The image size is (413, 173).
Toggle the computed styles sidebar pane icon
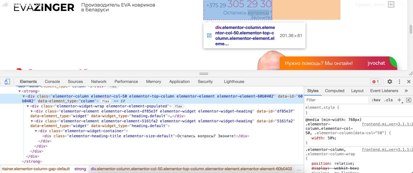[408, 100]
